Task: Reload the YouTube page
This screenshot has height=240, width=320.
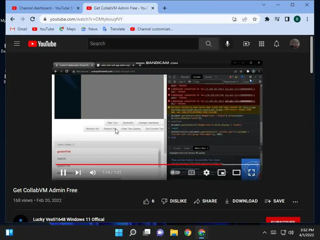Action: click(32, 19)
